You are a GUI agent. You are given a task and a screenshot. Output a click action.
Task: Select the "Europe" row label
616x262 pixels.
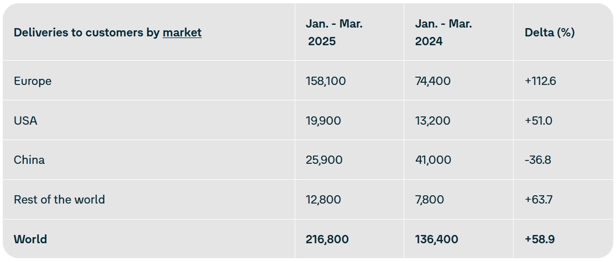pos(33,81)
